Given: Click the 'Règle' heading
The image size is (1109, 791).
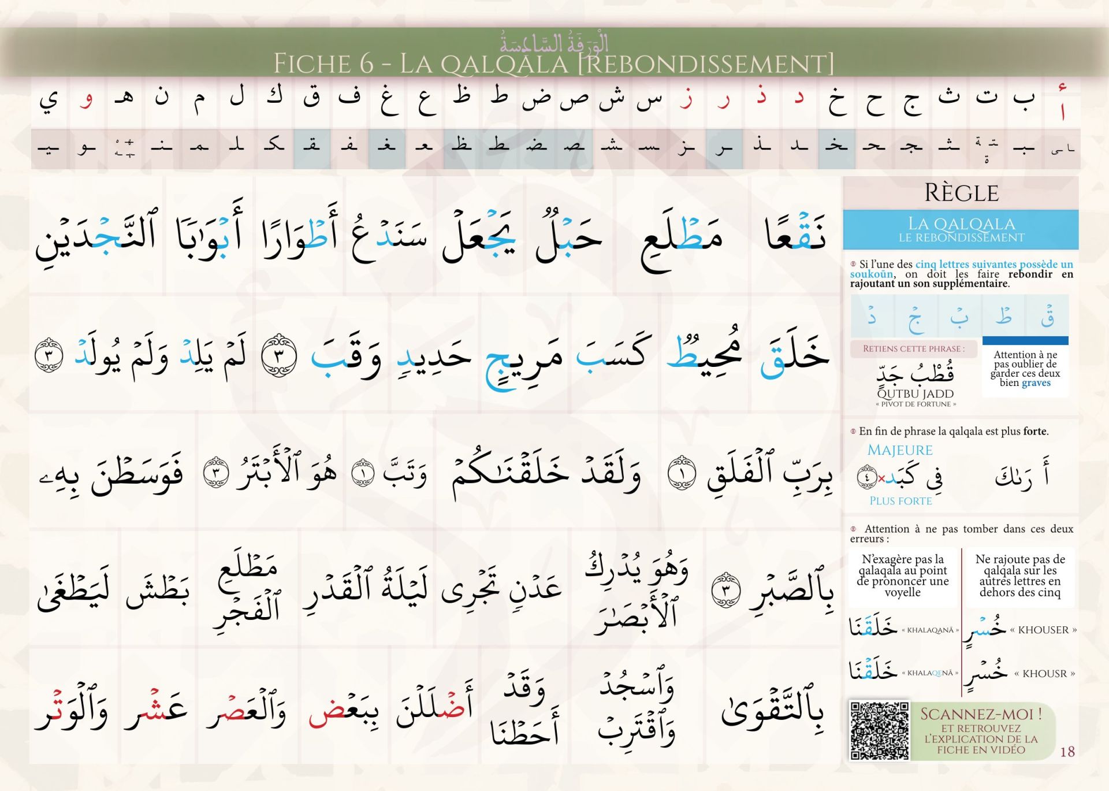Looking at the screenshot, I should 961,193.
